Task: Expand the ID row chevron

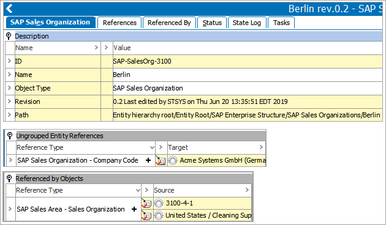Action: (x=10, y=61)
